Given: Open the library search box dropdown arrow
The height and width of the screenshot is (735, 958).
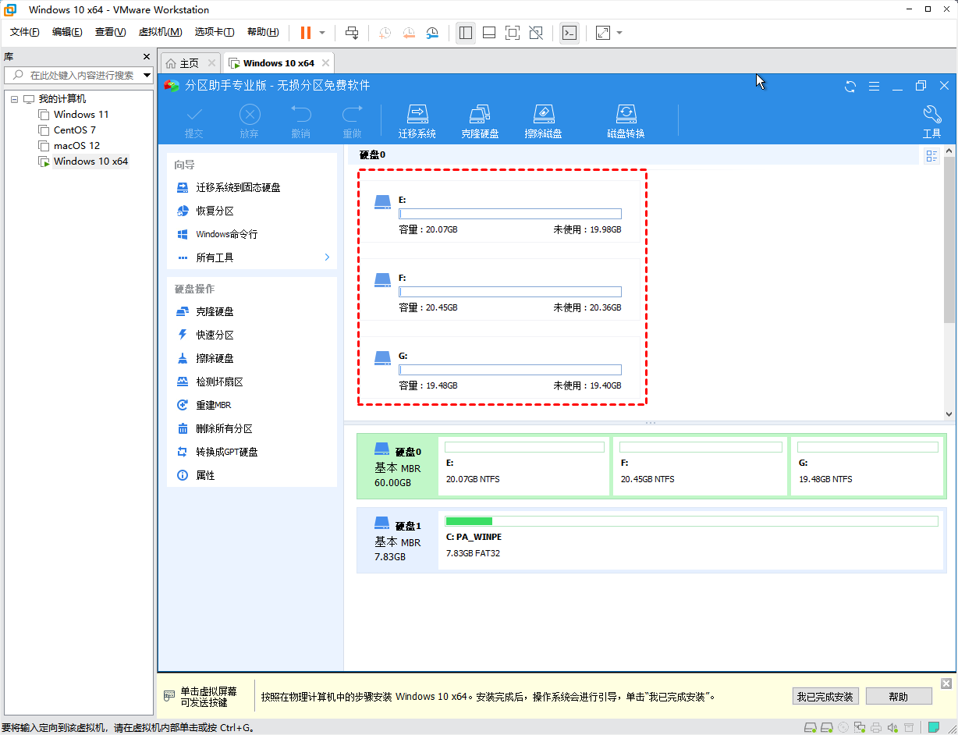Looking at the screenshot, I should 147,76.
